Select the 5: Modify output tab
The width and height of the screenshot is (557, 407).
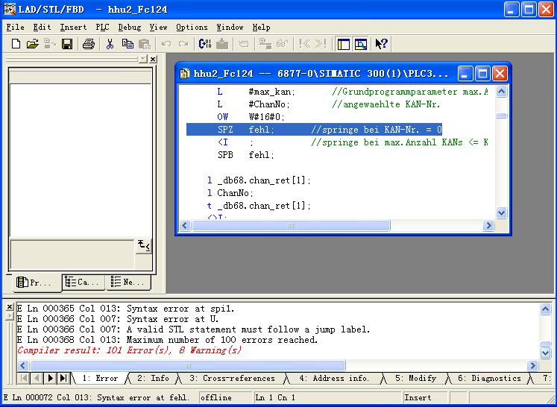pyautogui.click(x=415, y=378)
